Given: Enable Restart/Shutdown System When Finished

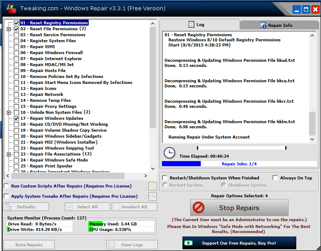Looking at the screenshot, I should coord(165,178).
